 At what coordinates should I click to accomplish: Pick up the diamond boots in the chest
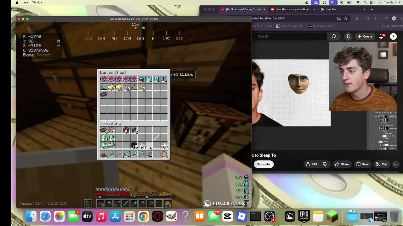pyautogui.click(x=164, y=80)
